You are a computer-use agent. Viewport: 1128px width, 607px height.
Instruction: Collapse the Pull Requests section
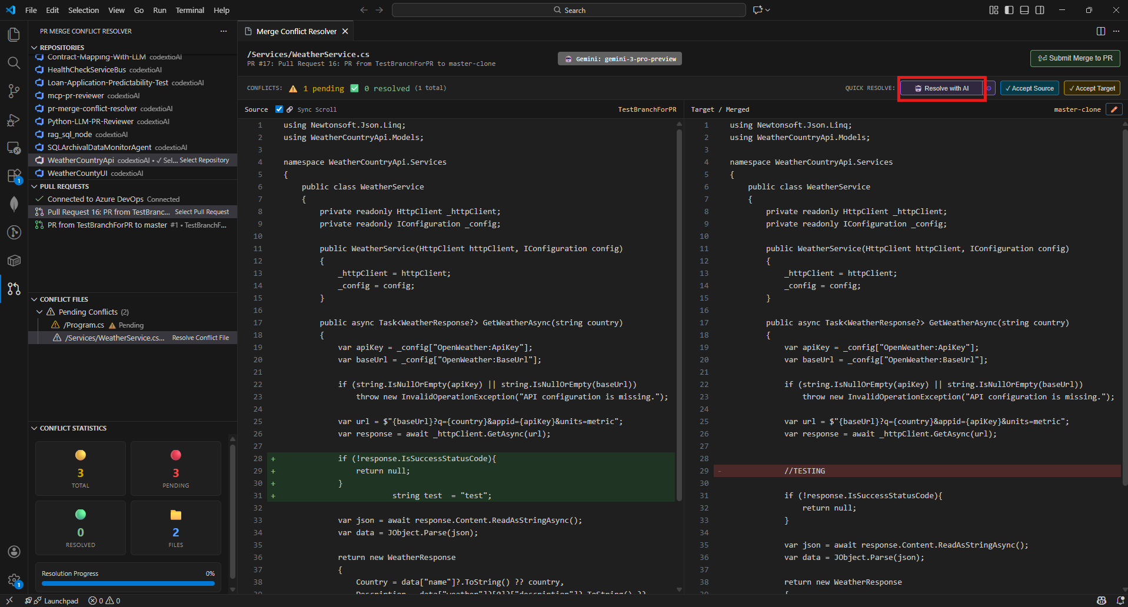34,186
